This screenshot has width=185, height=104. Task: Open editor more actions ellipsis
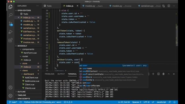coord(174,6)
